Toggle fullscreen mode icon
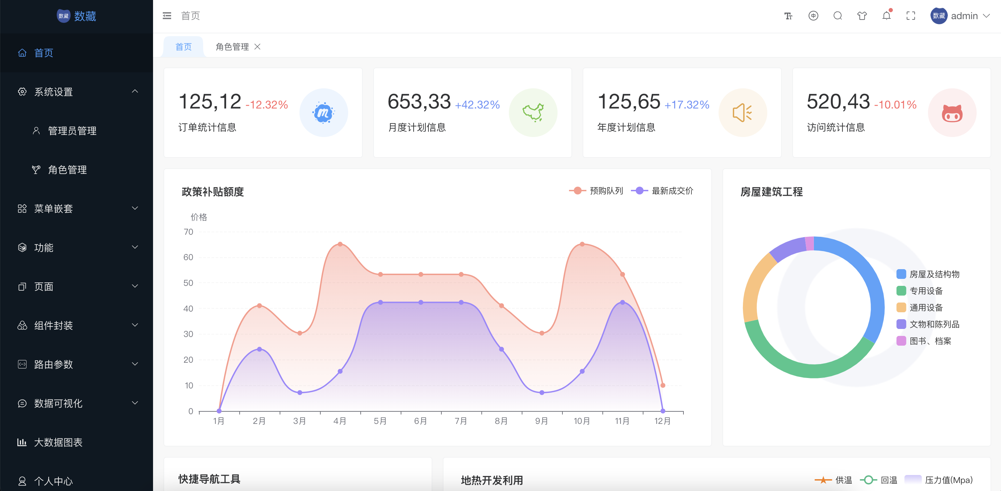The image size is (1001, 491). pyautogui.click(x=911, y=16)
